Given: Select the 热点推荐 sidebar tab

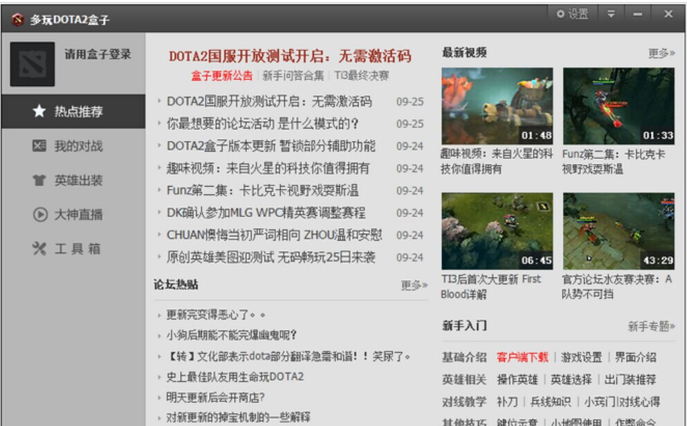Looking at the screenshot, I should pyautogui.click(x=73, y=111).
